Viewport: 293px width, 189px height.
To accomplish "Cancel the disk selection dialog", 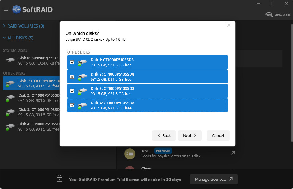I will point(218,135).
